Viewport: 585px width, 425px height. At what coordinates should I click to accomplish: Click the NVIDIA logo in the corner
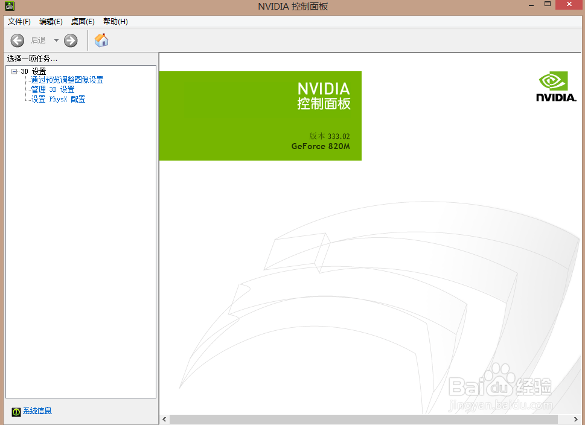tap(556, 86)
